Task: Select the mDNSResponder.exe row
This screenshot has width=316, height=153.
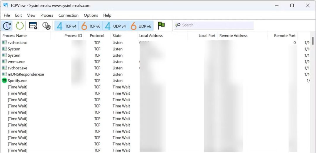Action: 155,74
